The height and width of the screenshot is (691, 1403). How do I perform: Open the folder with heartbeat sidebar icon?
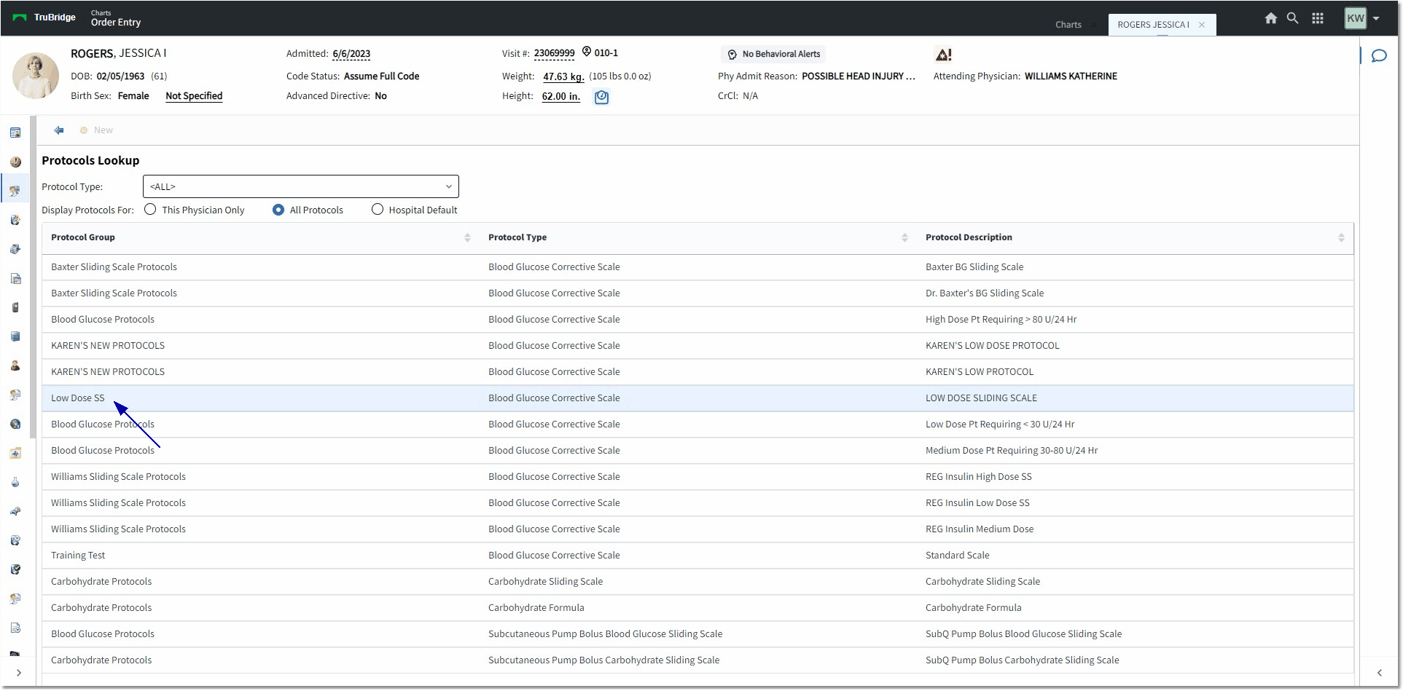pyautogui.click(x=15, y=453)
